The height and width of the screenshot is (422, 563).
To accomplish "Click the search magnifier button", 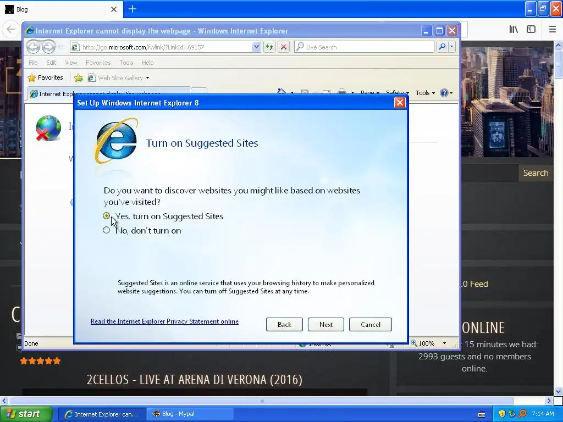I will pos(443,47).
